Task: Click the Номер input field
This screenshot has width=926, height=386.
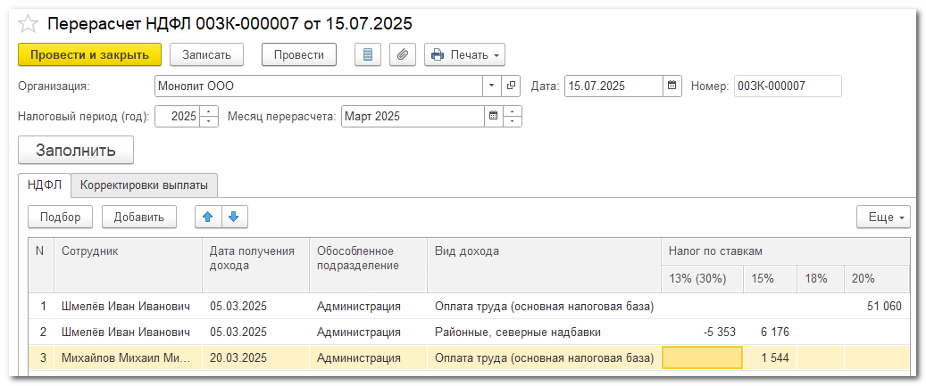Action: point(787,86)
